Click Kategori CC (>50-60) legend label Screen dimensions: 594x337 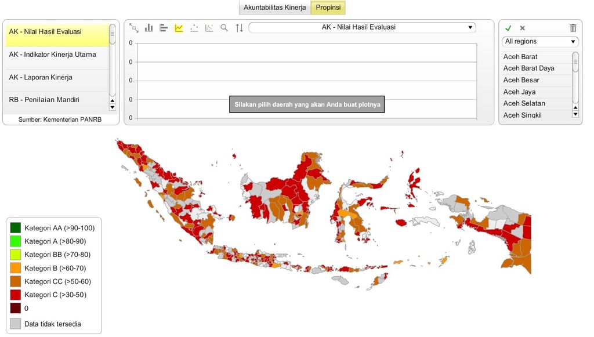coord(57,281)
